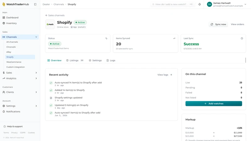Click the Clients people icon

click(x=4, y=92)
